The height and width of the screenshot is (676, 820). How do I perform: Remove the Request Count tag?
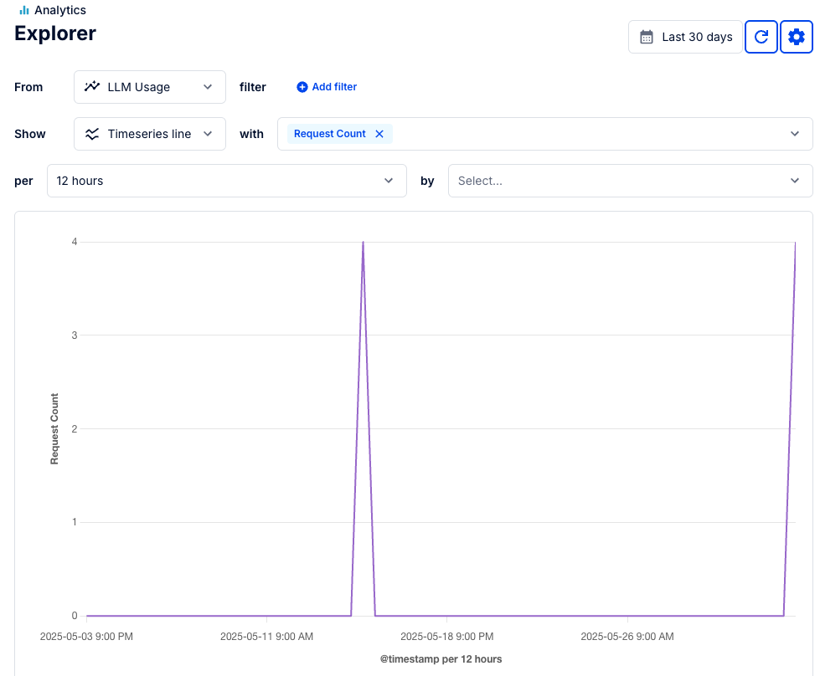(x=379, y=134)
